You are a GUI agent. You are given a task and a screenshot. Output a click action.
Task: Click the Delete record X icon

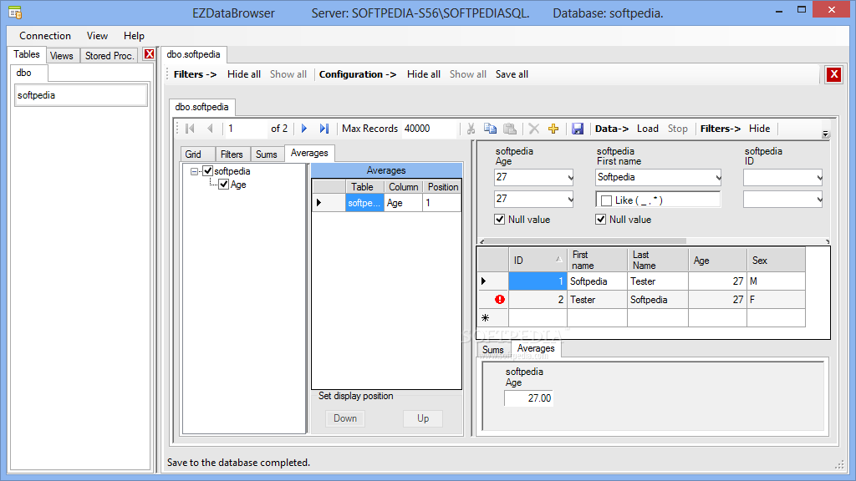(534, 129)
